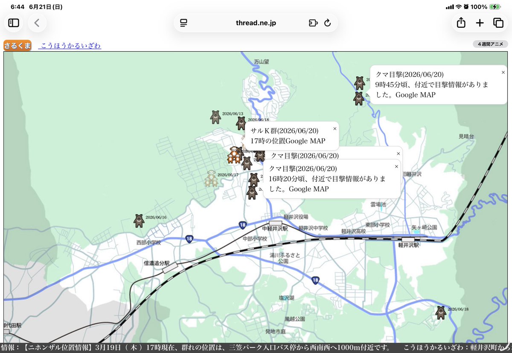Tap the 6:44 clock in status bar

point(17,7)
